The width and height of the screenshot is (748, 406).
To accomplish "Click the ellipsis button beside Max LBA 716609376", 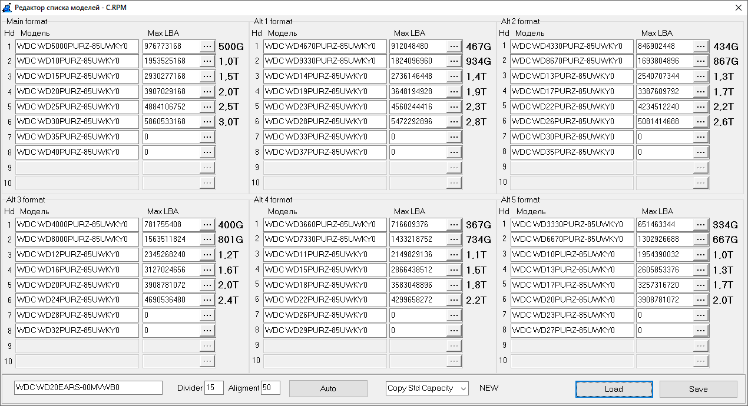I will (x=454, y=225).
